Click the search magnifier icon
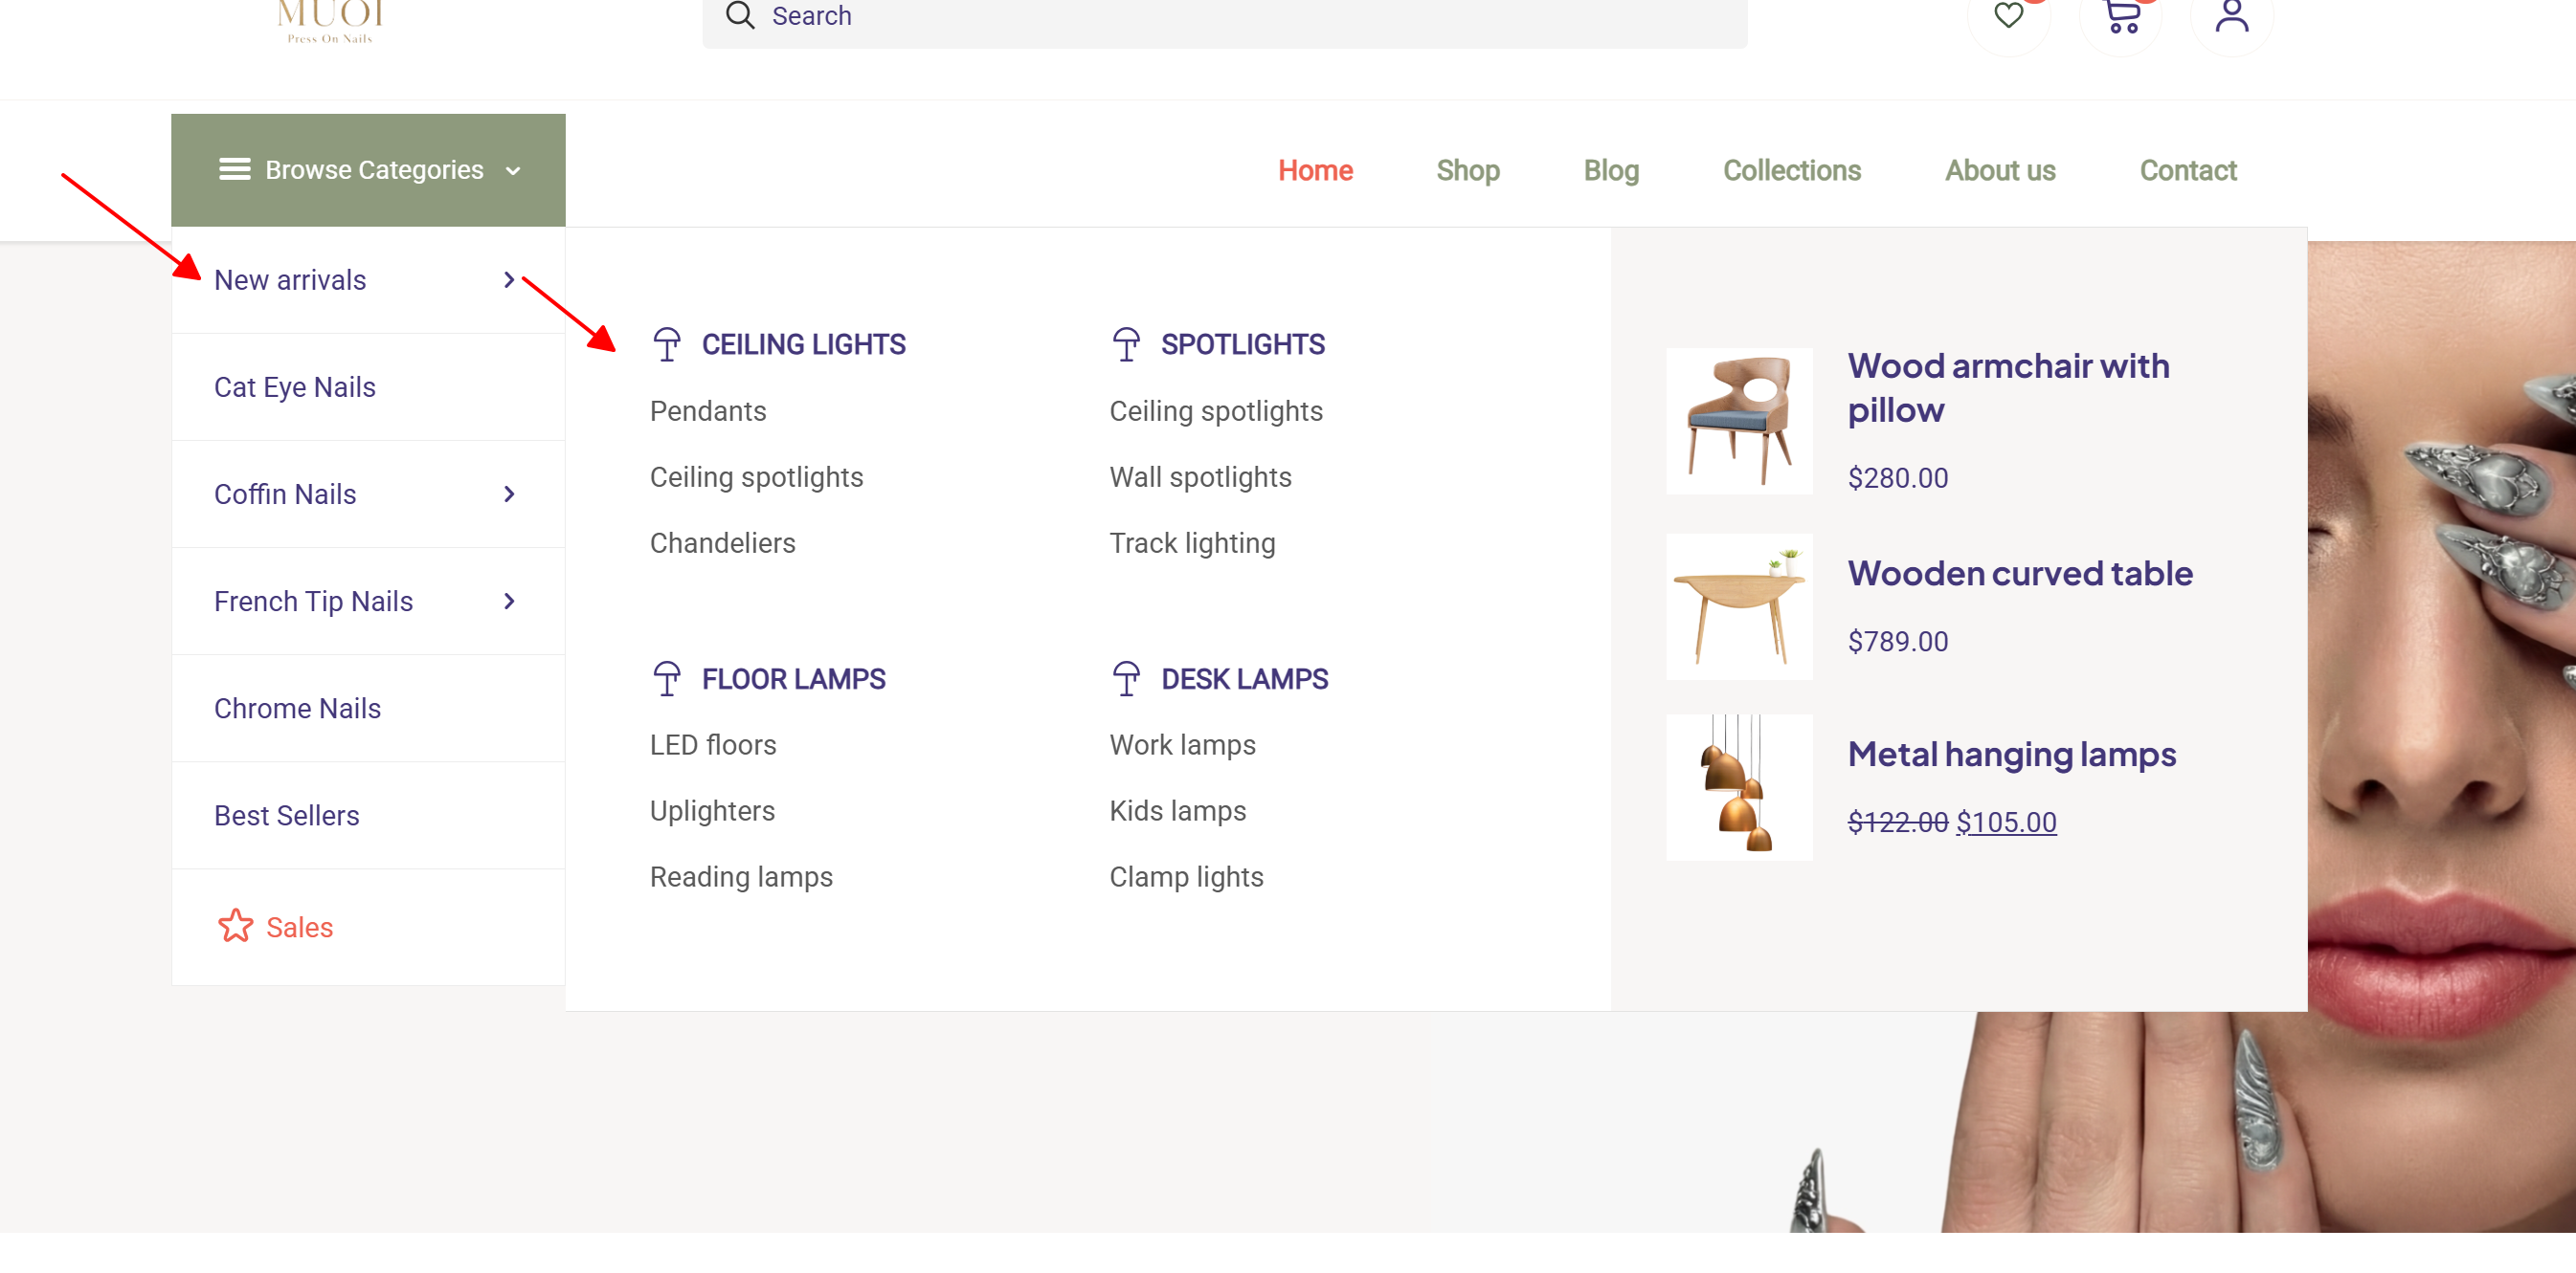2576x1273 pixels. coord(739,16)
